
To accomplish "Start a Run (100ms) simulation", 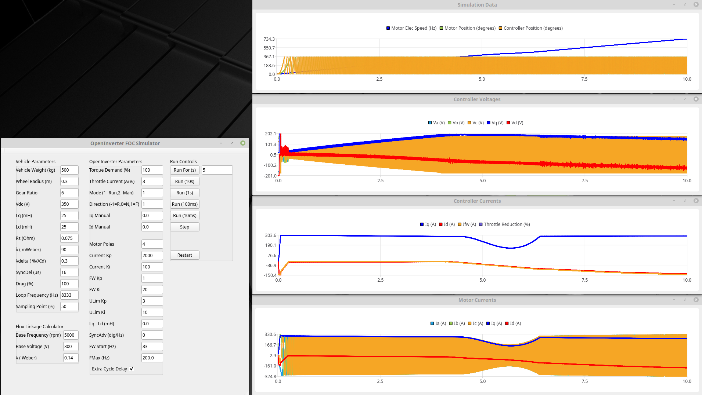I will [184, 204].
